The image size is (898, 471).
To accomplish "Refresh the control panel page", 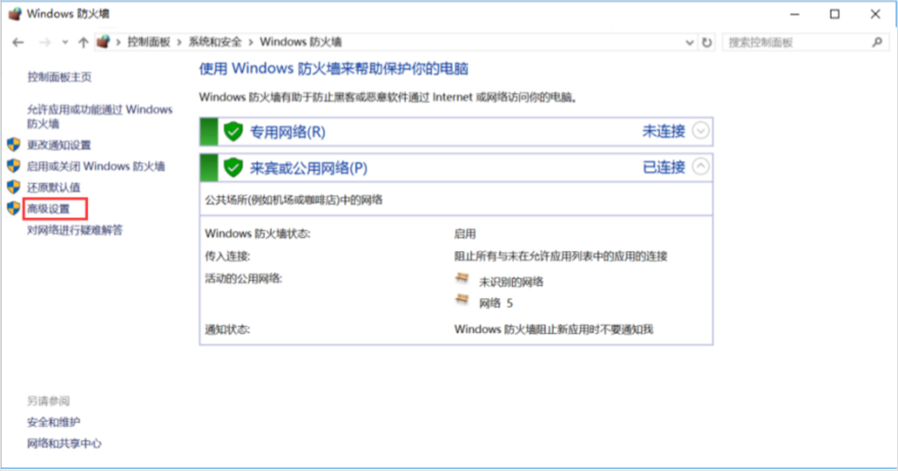I will click(x=708, y=42).
